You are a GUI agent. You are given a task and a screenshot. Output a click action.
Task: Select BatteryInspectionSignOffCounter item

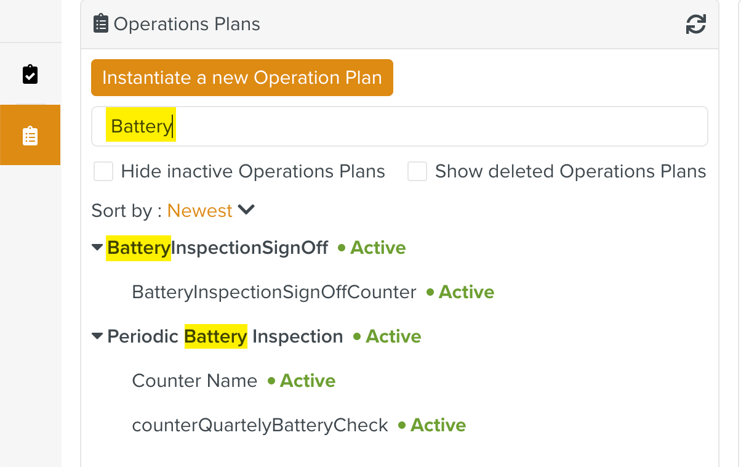pyautogui.click(x=274, y=292)
